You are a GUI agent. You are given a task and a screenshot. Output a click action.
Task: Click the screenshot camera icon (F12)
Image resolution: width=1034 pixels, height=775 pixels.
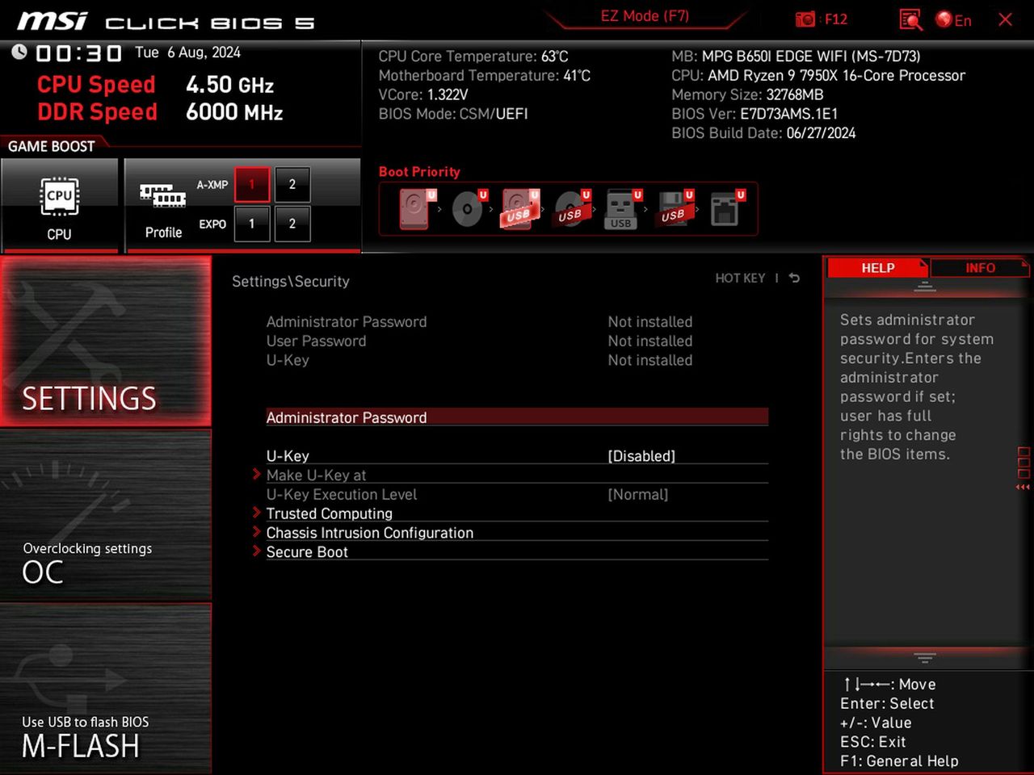pos(805,19)
